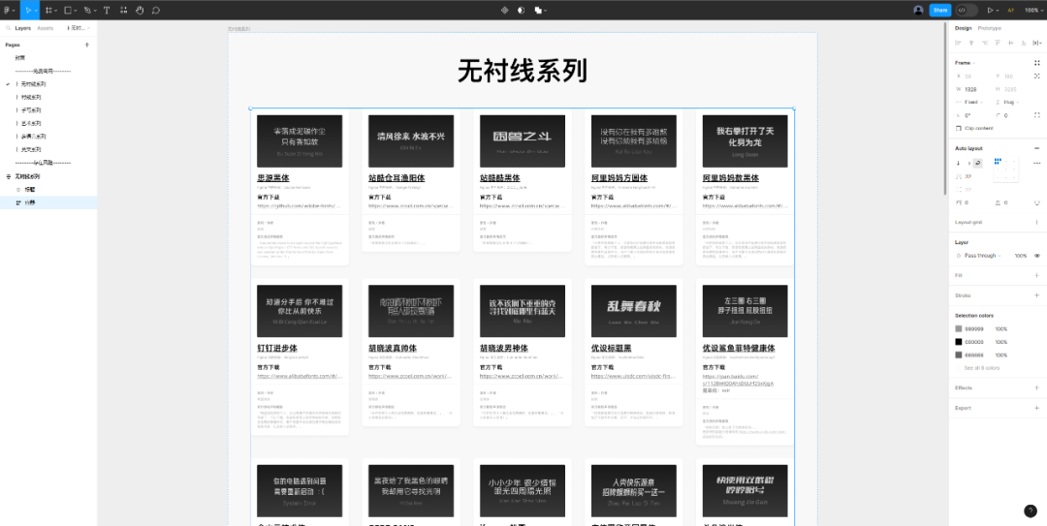Screen dimensions: 1047x526
Task: Click align bottom icon
Action: (1024, 43)
